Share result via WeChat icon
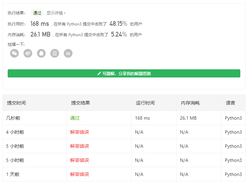Viewport: 249px width, 186px height. tap(14, 53)
